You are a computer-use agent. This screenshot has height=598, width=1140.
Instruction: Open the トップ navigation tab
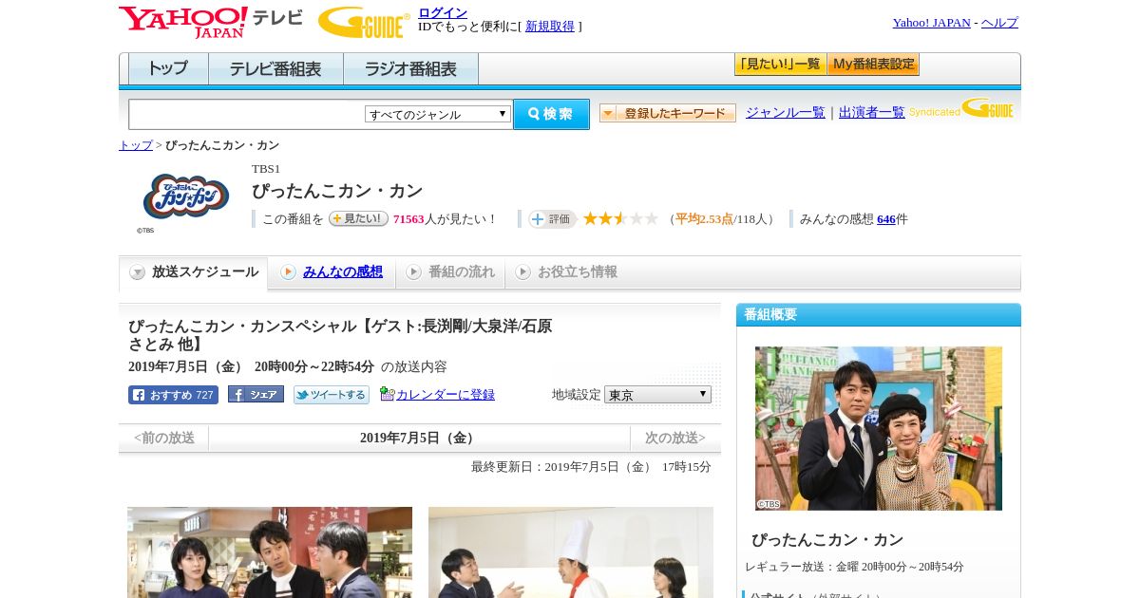tap(168, 69)
